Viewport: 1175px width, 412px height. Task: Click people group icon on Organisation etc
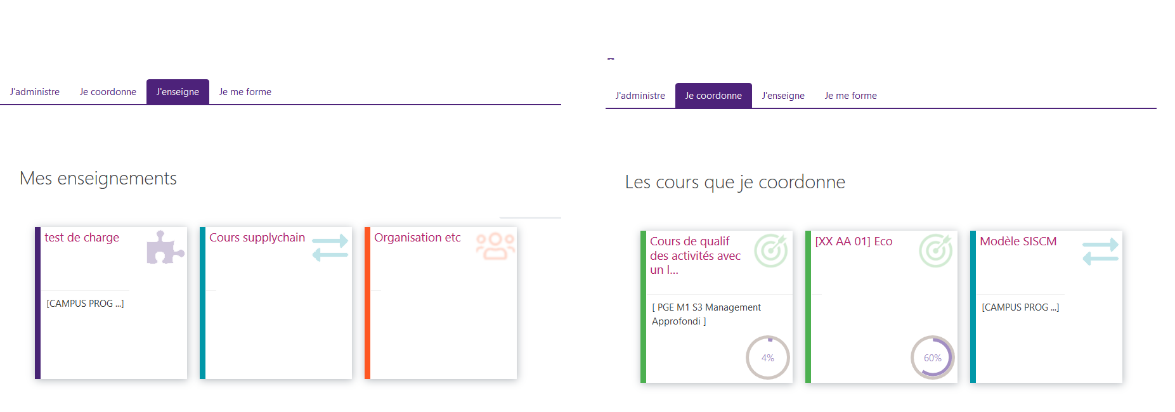pos(495,247)
